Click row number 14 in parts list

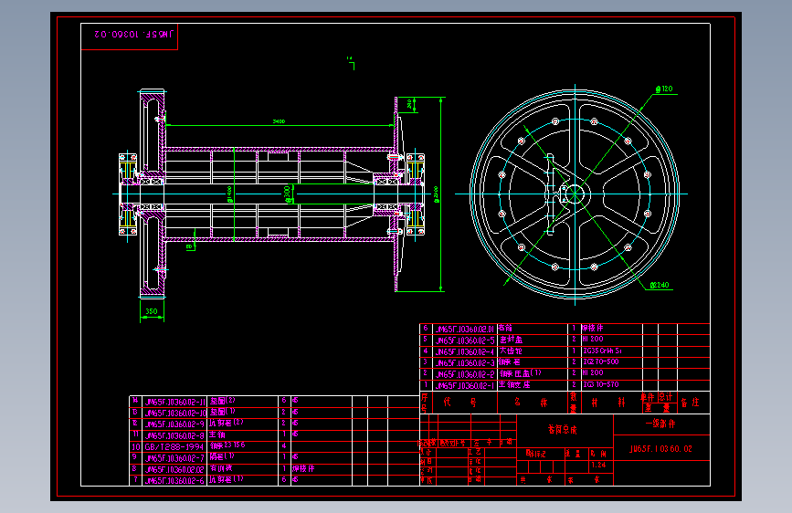(x=135, y=400)
